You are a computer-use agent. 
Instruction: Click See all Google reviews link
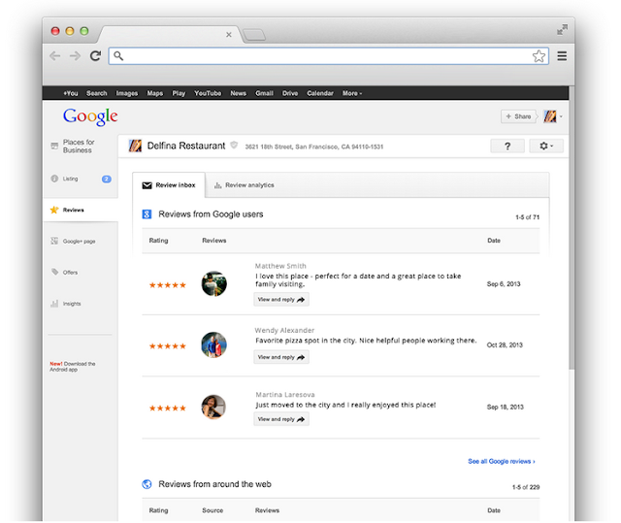point(502,461)
